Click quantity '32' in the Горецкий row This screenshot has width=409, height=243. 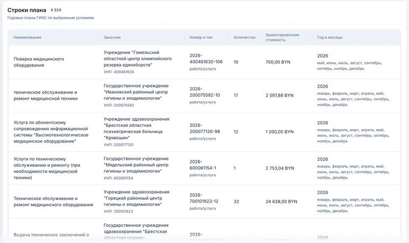point(236,202)
